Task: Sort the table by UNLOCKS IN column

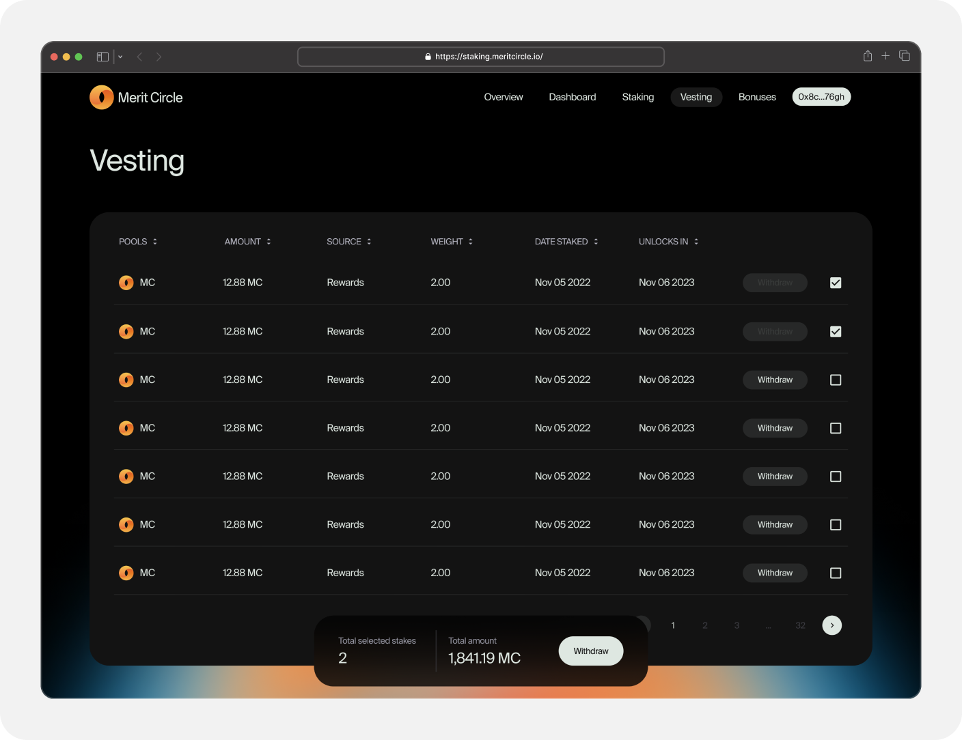Action: pos(668,242)
